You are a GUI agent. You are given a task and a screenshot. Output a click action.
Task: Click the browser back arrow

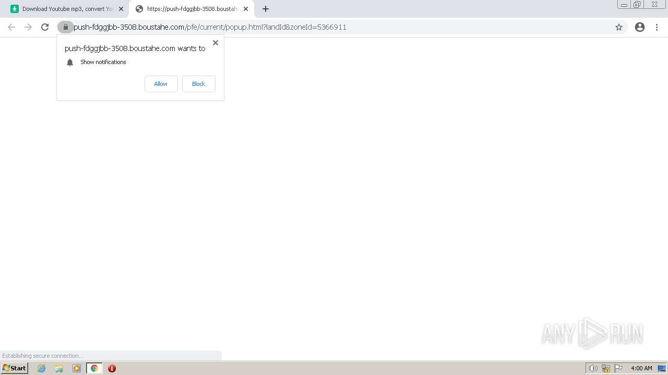11,27
